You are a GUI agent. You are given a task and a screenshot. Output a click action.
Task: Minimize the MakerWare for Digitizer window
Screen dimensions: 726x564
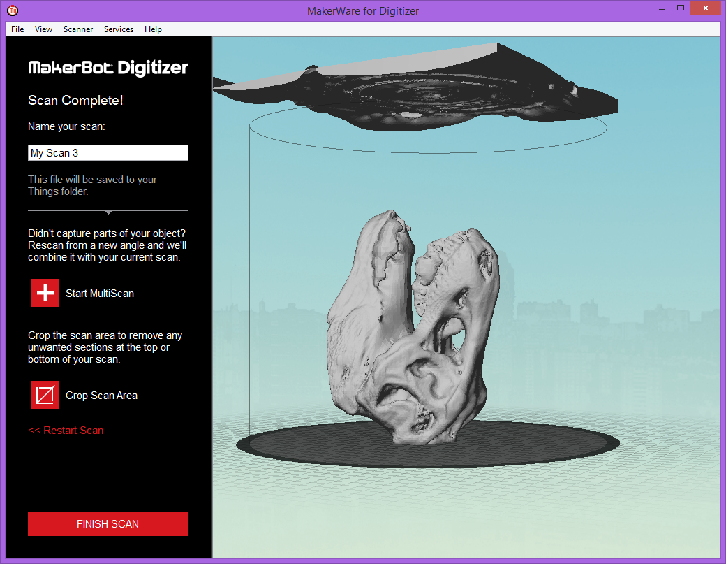point(662,9)
